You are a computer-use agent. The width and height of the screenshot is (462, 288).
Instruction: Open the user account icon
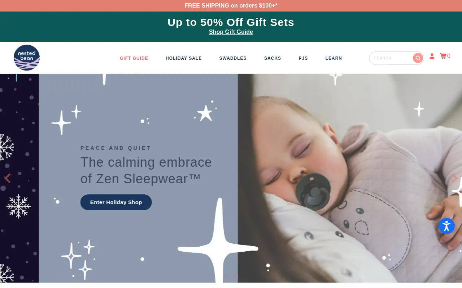coord(432,56)
